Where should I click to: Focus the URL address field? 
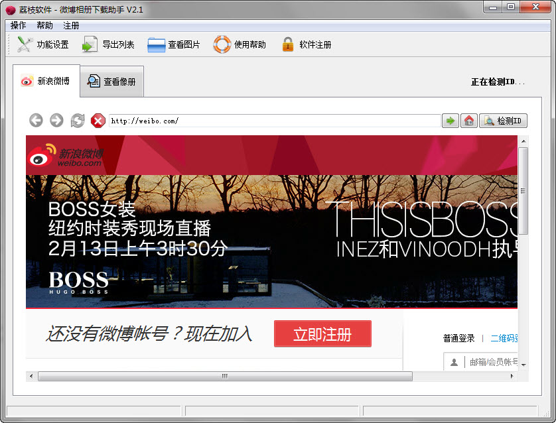tap(275, 121)
